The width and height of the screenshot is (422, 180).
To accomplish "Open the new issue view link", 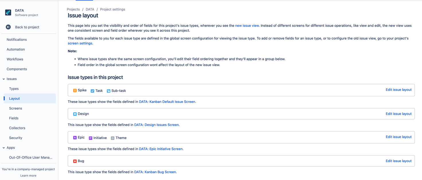I will click(x=247, y=25).
